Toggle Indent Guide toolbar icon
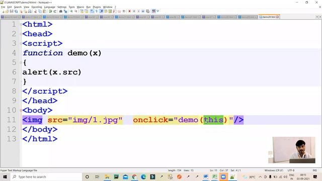 pos(101,11)
